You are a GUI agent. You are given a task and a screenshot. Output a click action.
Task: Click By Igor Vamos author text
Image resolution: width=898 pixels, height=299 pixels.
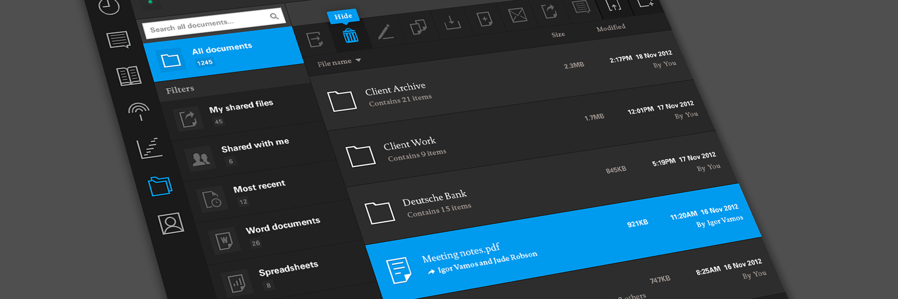tap(720, 221)
